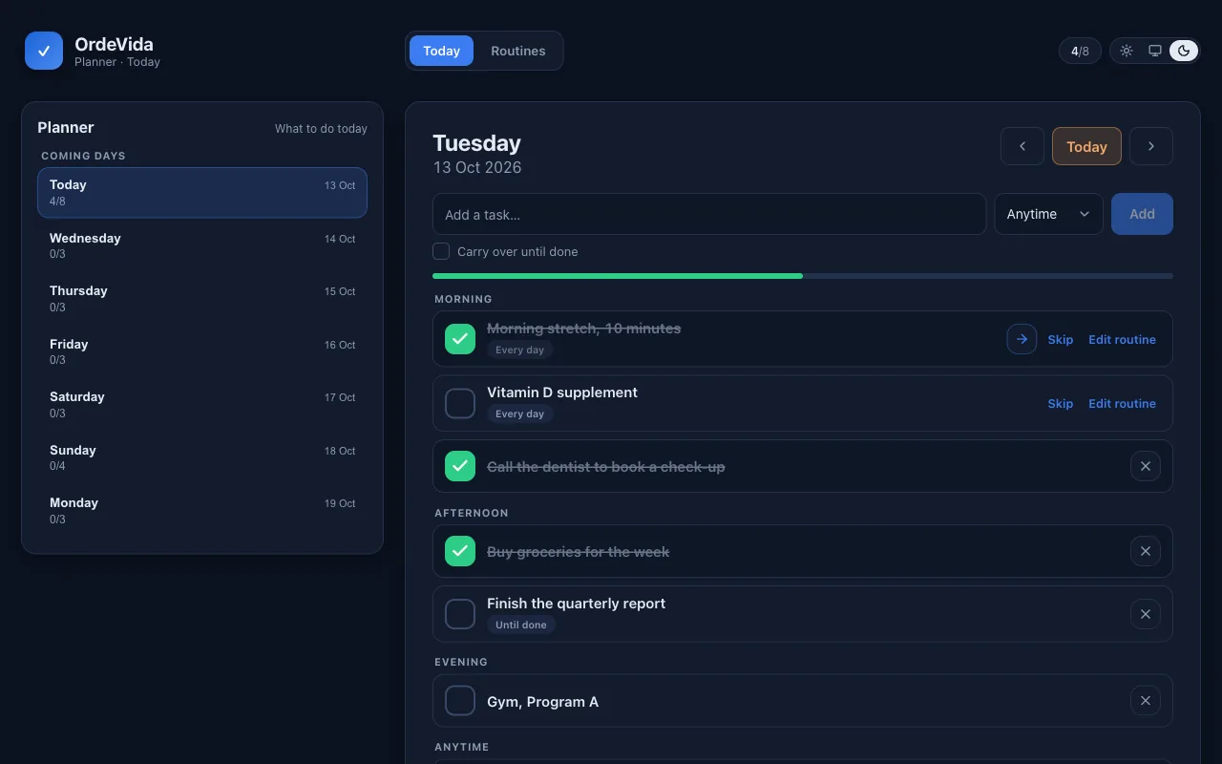The height and width of the screenshot is (764, 1222).
Task: Open Sunday 18 Oct day
Action: point(202,457)
